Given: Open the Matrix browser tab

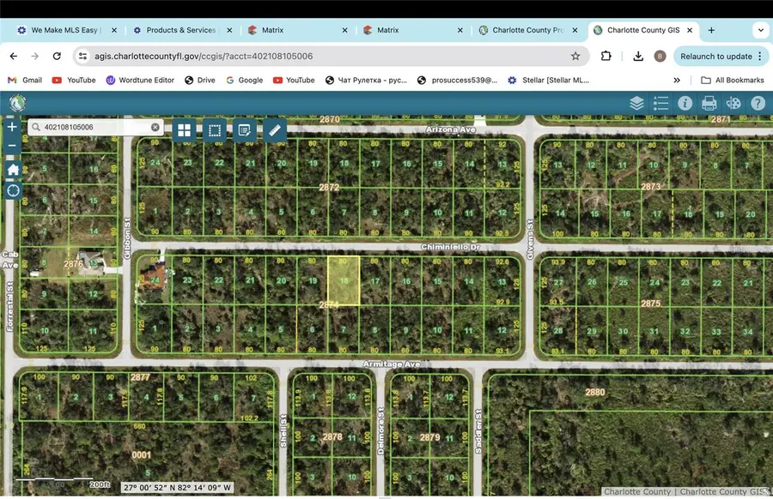Looking at the screenshot, I should 275,29.
